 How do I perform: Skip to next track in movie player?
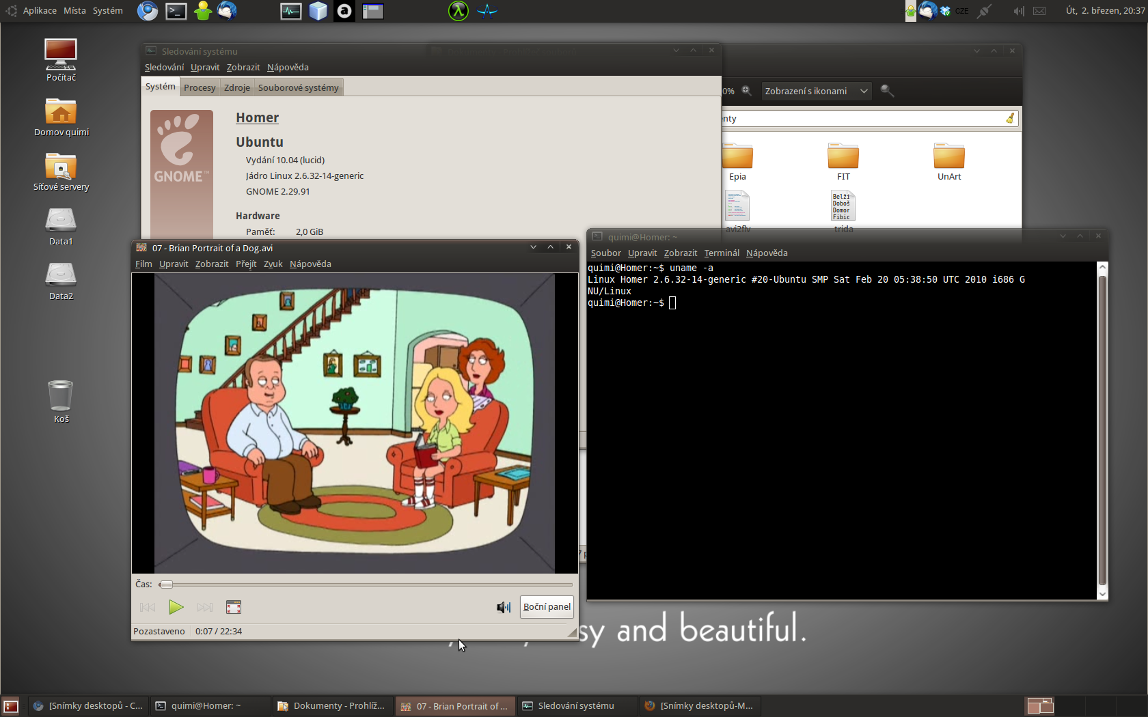point(205,607)
